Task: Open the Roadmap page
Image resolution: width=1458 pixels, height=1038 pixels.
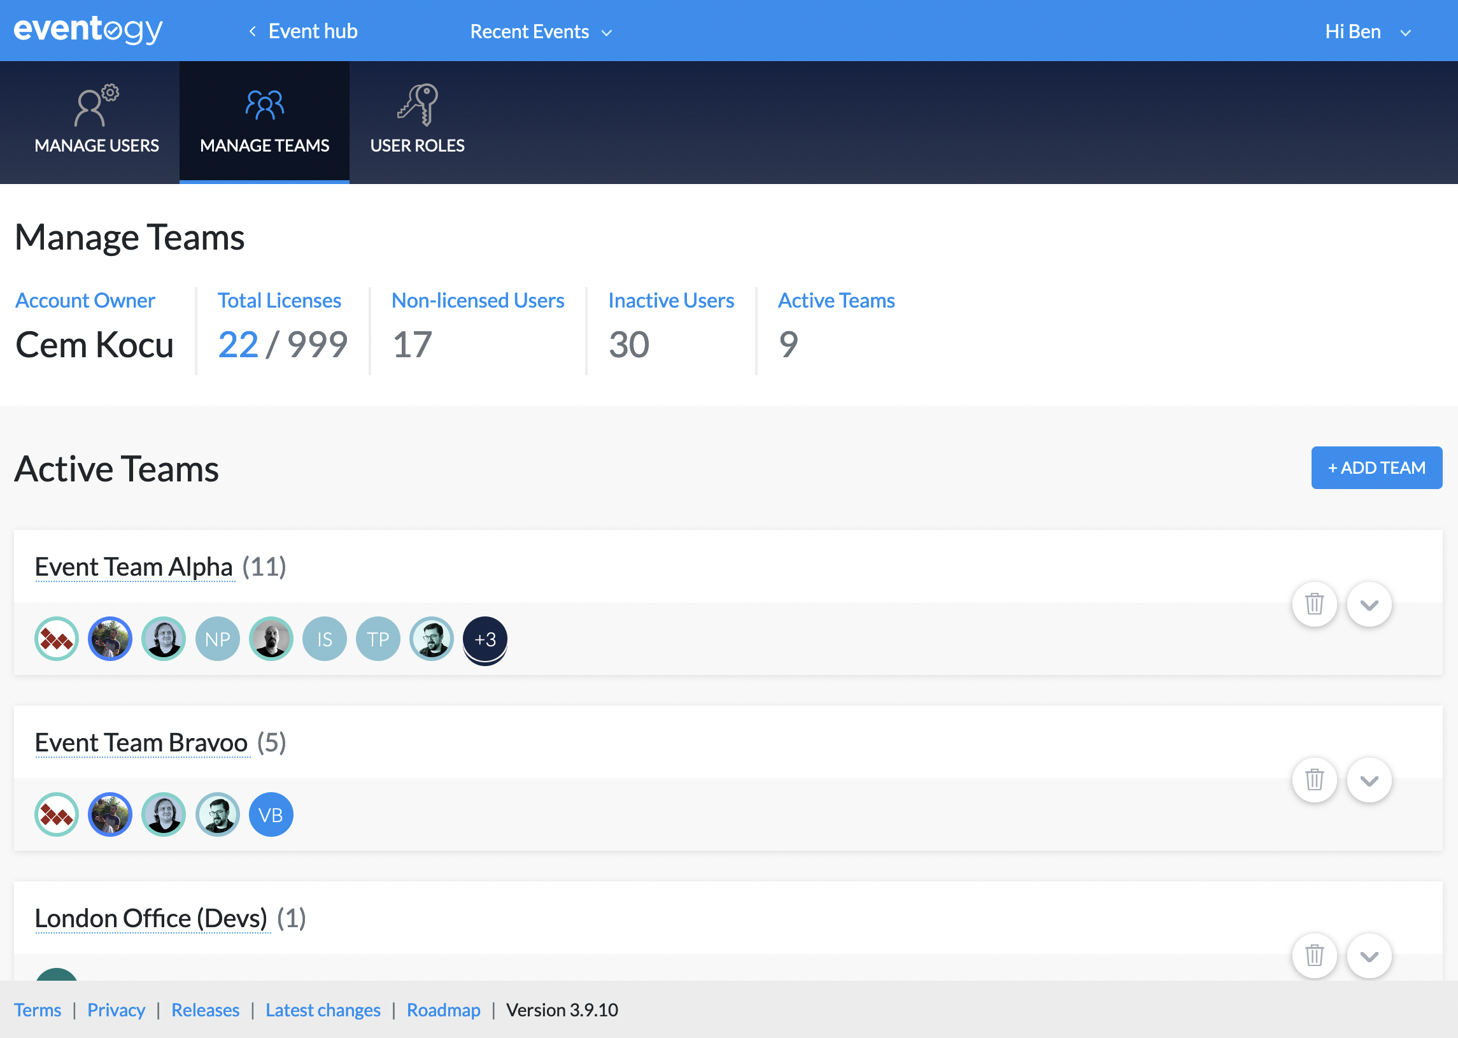Action: [443, 1010]
